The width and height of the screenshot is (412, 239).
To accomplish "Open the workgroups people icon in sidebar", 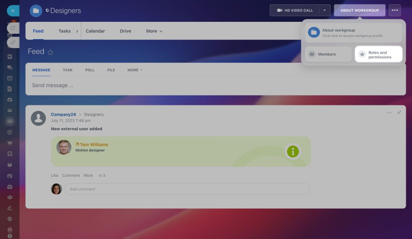I will (x=10, y=121).
